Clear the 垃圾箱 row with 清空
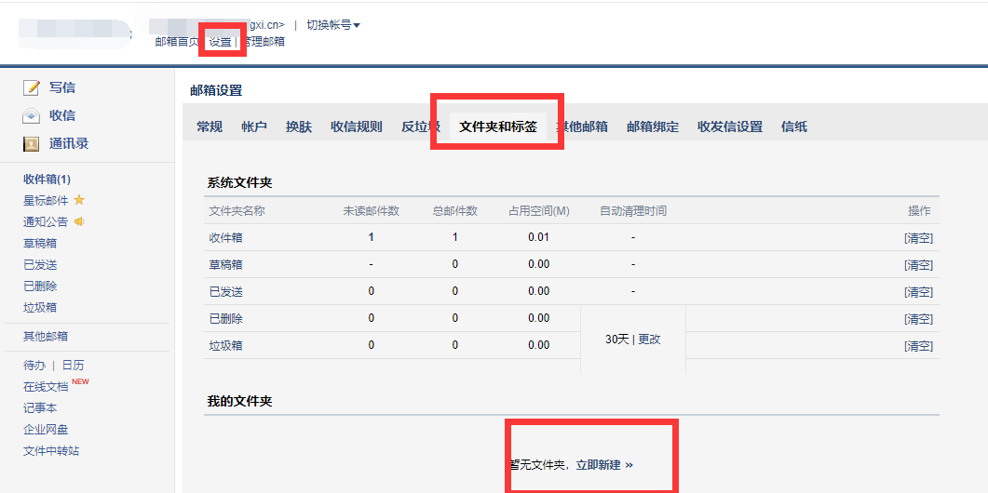The image size is (988, 493). 918,346
